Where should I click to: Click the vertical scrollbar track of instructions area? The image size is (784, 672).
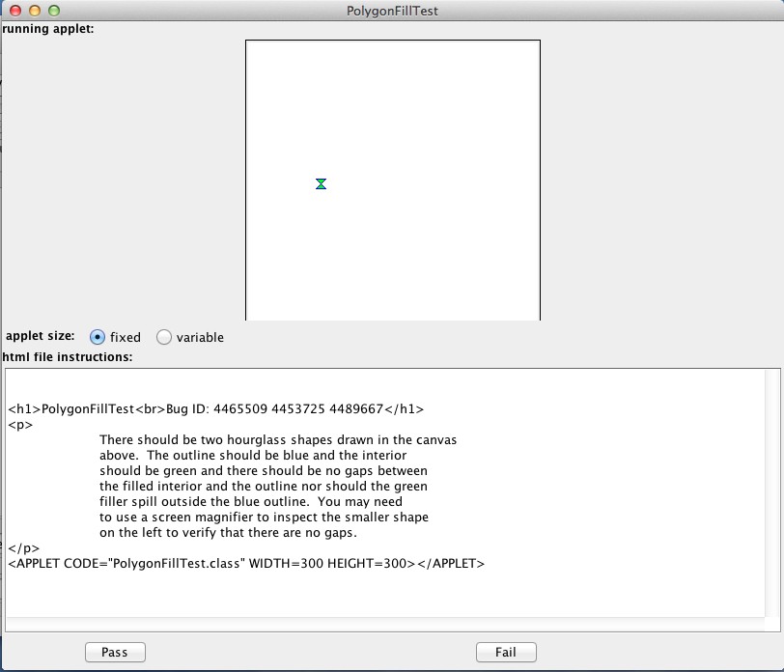772,492
